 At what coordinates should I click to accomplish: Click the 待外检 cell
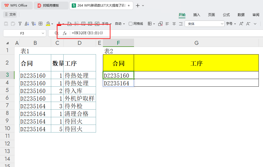pos(80,106)
